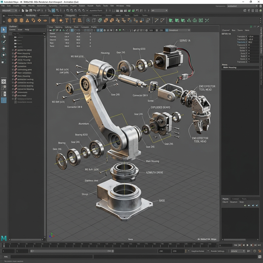
Task: Open the Arnold renderer dropdown at bottom
Action: pyautogui.click(x=238, y=251)
